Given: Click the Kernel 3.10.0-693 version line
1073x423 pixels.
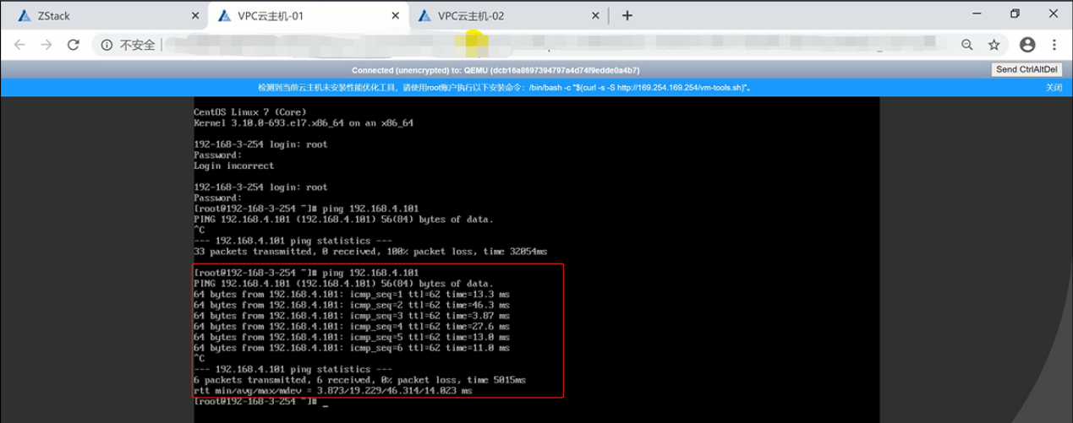Looking at the screenshot, I should pos(303,123).
